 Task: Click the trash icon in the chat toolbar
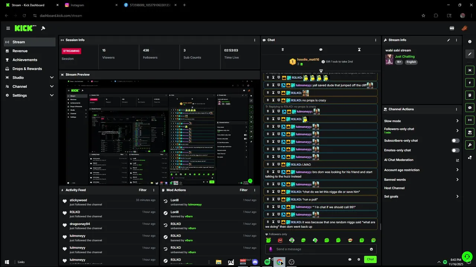[x=283, y=49]
